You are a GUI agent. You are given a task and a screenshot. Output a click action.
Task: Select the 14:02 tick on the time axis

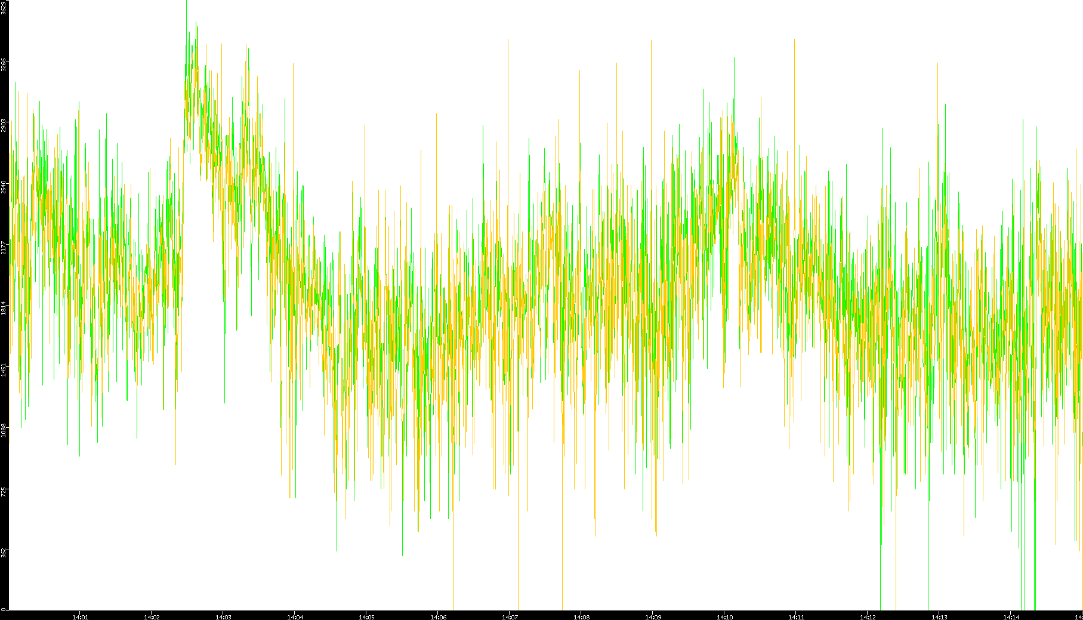coord(152,617)
